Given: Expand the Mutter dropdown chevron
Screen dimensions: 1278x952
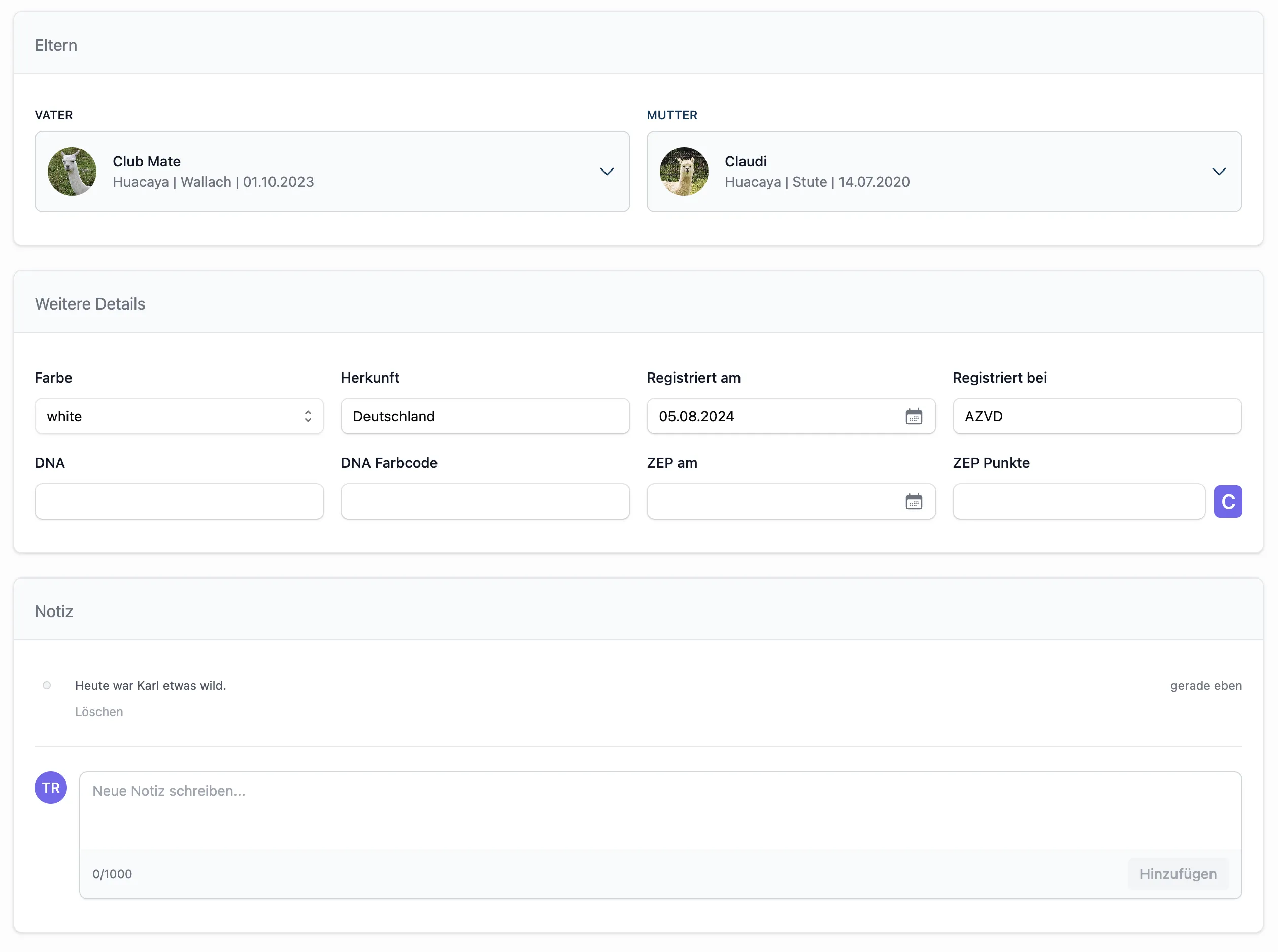Looking at the screenshot, I should click(1219, 171).
